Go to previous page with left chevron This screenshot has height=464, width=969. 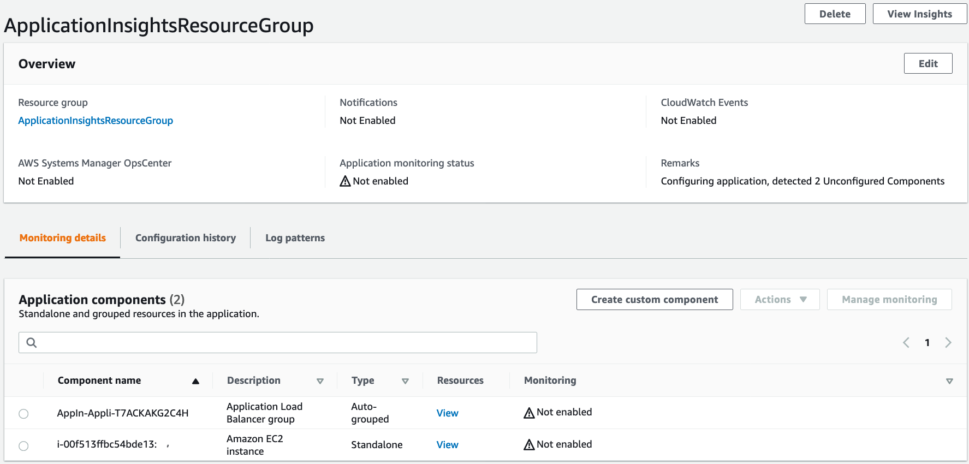click(906, 342)
